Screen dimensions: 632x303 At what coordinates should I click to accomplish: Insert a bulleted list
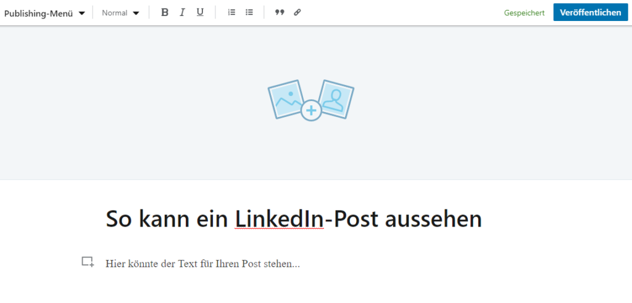249,12
